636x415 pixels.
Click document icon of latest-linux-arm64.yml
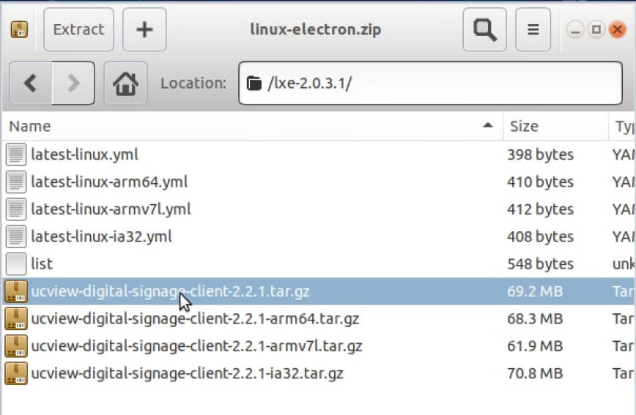pos(16,182)
